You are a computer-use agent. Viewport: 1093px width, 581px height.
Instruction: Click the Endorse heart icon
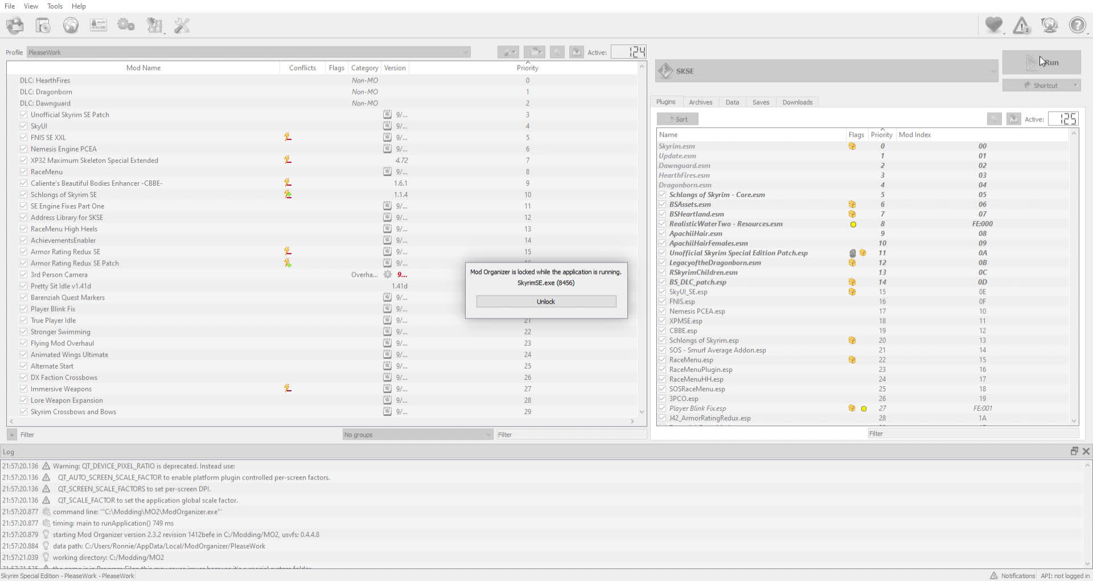tap(994, 26)
